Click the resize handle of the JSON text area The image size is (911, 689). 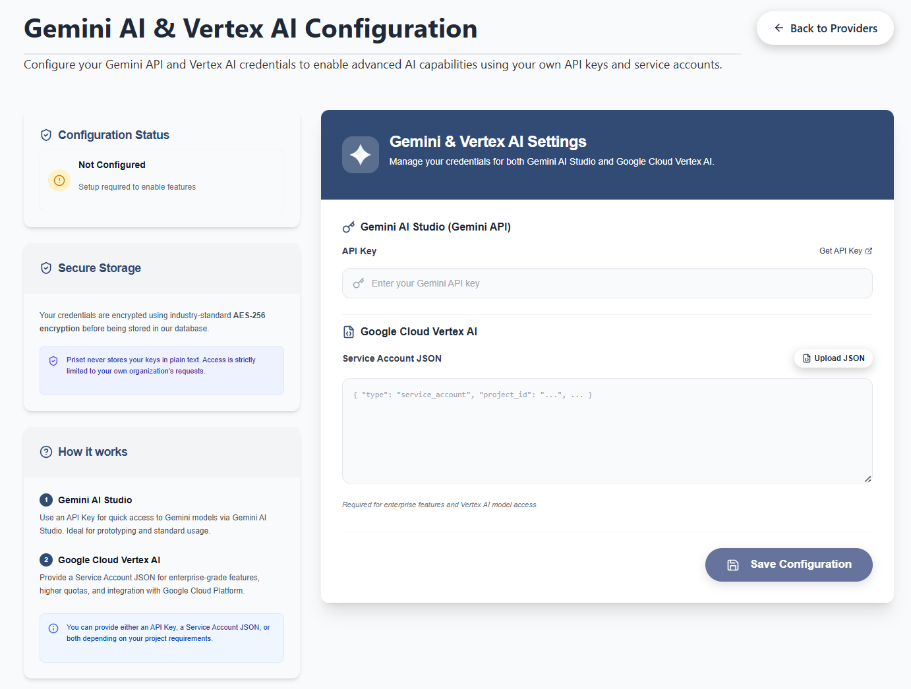868,479
